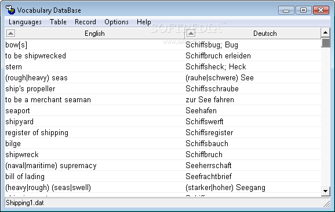Image resolution: width=335 pixels, height=212 pixels.
Task: Select the 'Schiffsregister' cell
Action: pos(253,133)
